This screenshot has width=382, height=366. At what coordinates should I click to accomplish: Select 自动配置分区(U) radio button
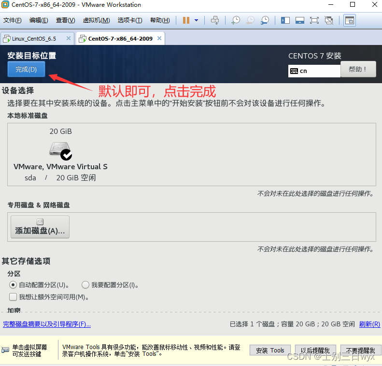click(13, 285)
